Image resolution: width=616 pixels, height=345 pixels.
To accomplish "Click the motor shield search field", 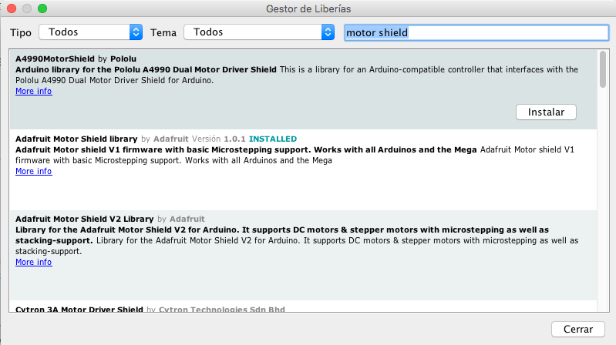I will [476, 32].
